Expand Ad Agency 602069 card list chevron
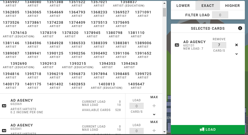Screen dimensions: 248x135 (x=154, y=114)
